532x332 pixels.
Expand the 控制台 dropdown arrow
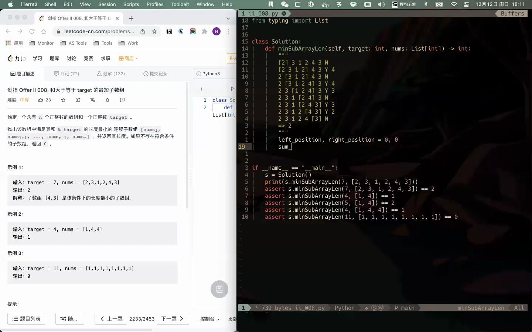pos(218,319)
